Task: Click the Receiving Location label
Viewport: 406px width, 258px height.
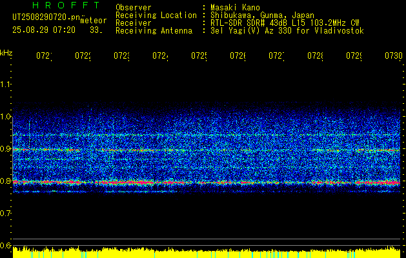Action: tap(156, 15)
